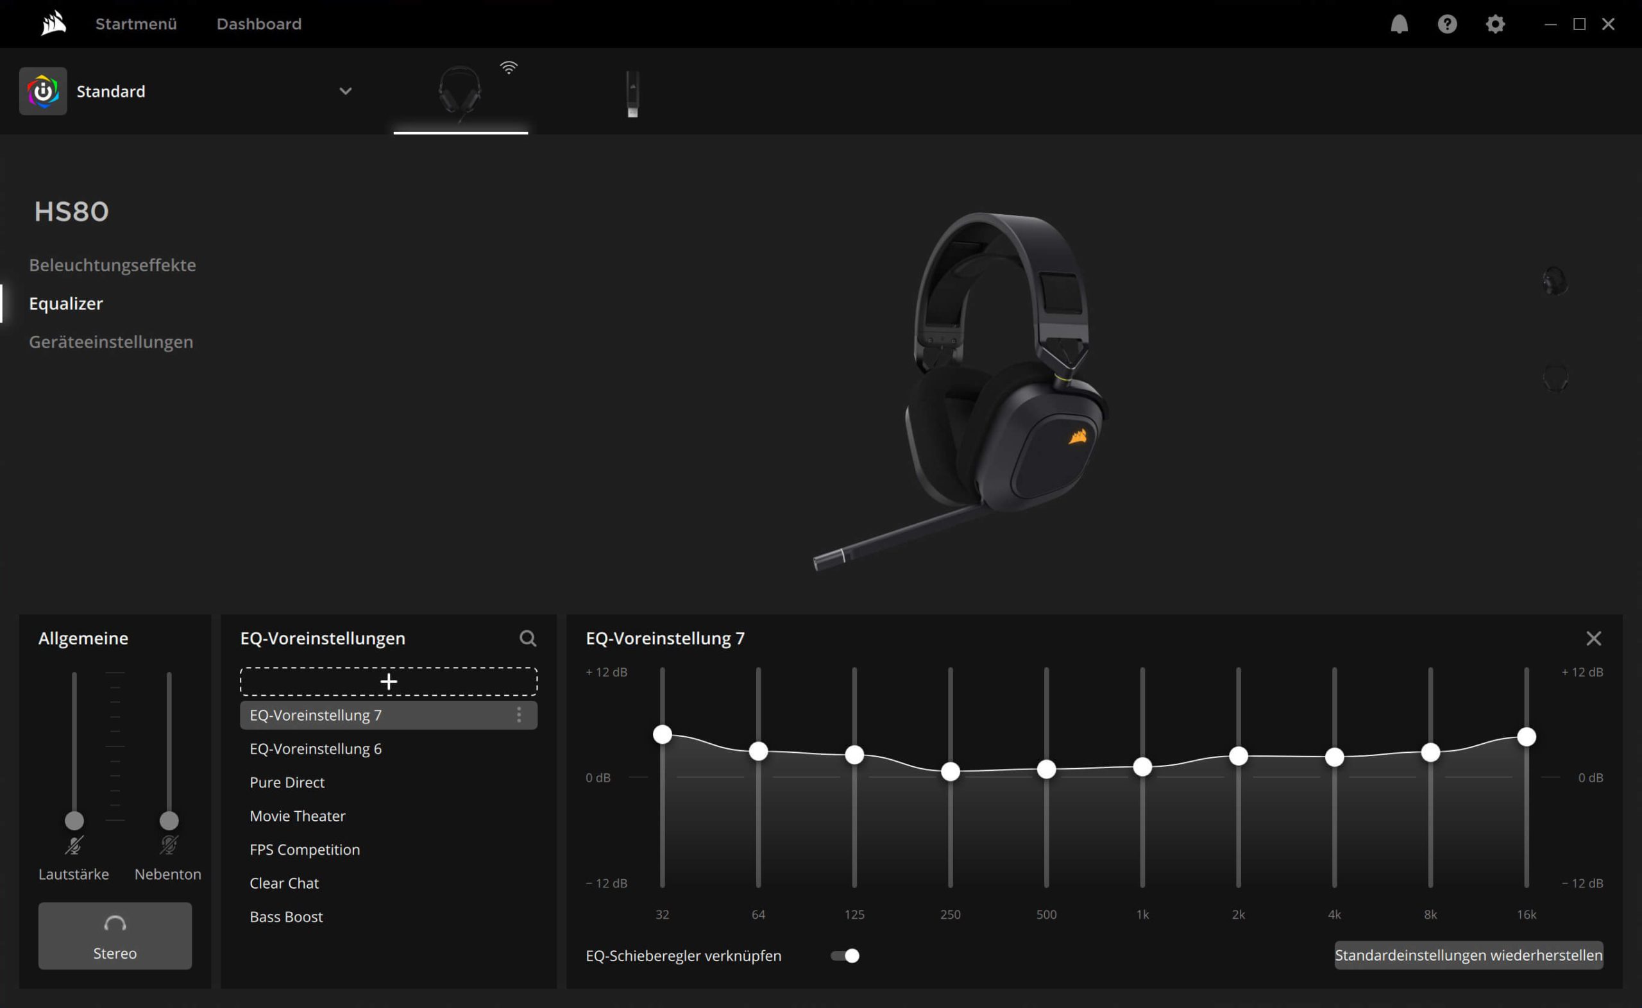Toggle the sidetone mute icon above Nebenton
Screen dimensions: 1642x1008
(169, 845)
